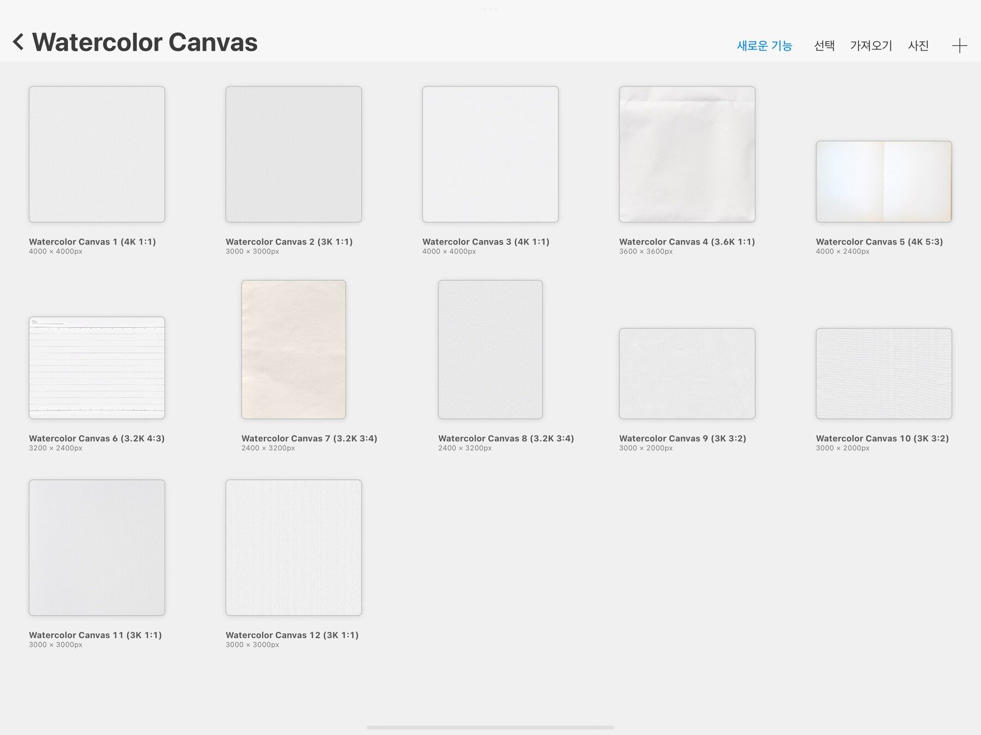The height and width of the screenshot is (735, 981).
Task: Open the lined Watercolor Canvas 6 thumbnail
Action: pyautogui.click(x=97, y=368)
